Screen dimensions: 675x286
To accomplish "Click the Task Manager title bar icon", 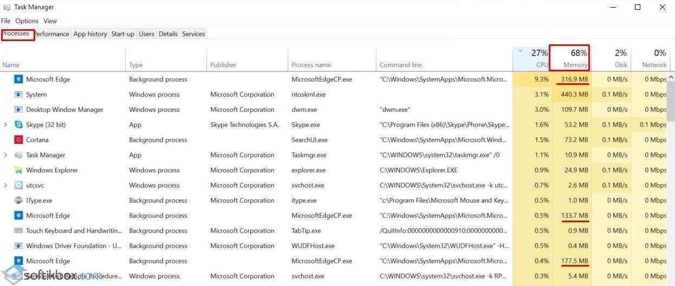I will [x=7, y=7].
